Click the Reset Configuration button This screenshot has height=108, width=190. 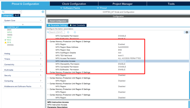(58, 21)
